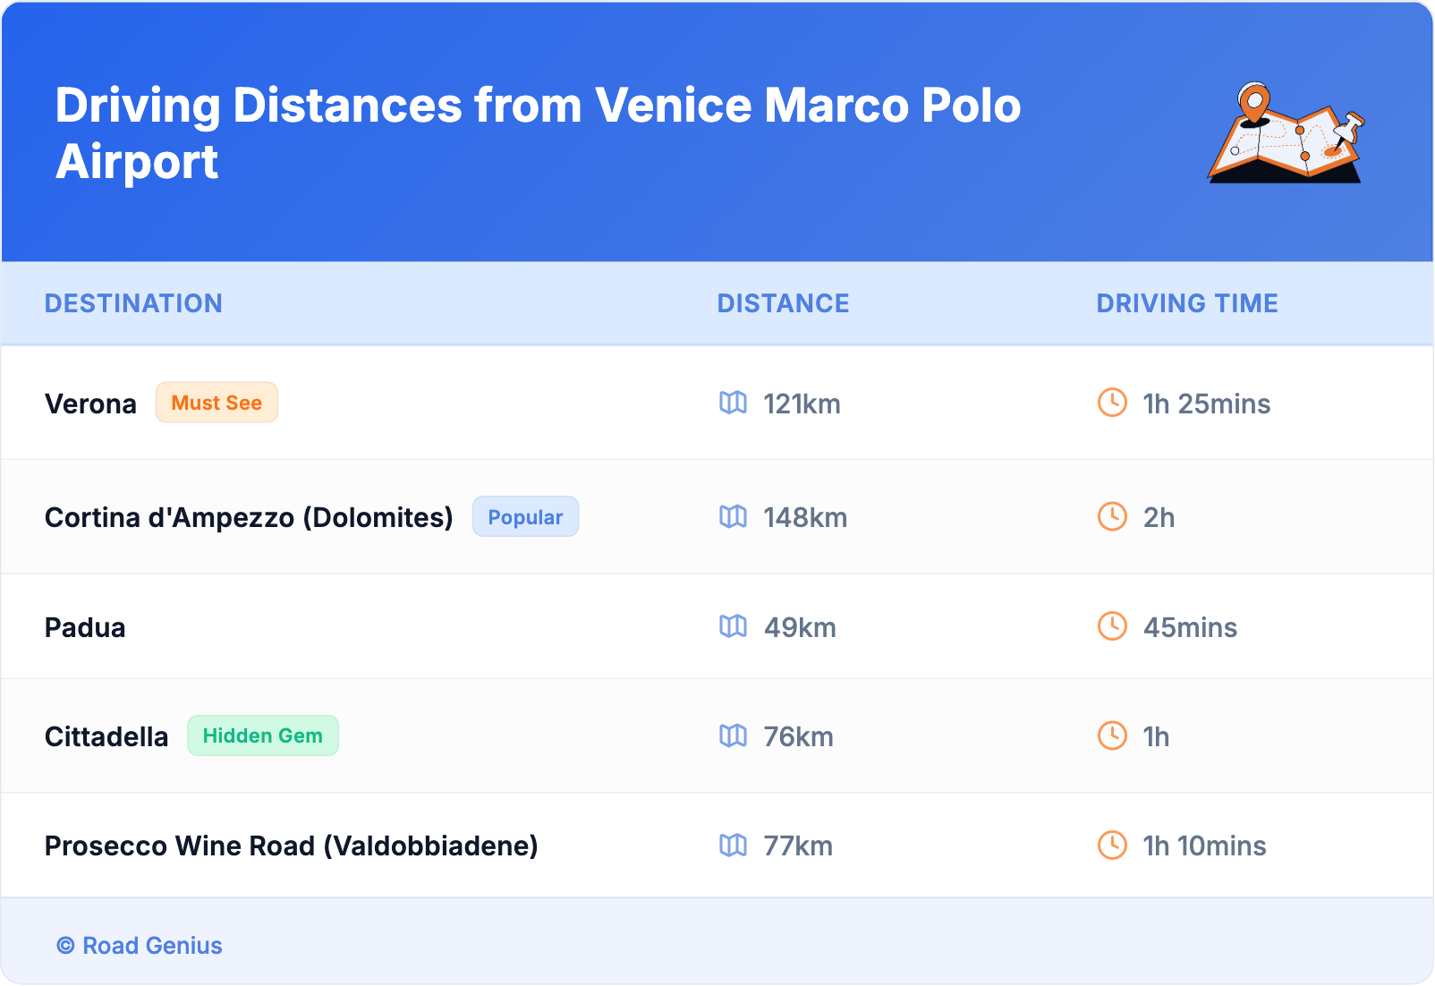Click the clock icon beside 1h 10mins
Viewport: 1435px width, 986px height.
1112,845
